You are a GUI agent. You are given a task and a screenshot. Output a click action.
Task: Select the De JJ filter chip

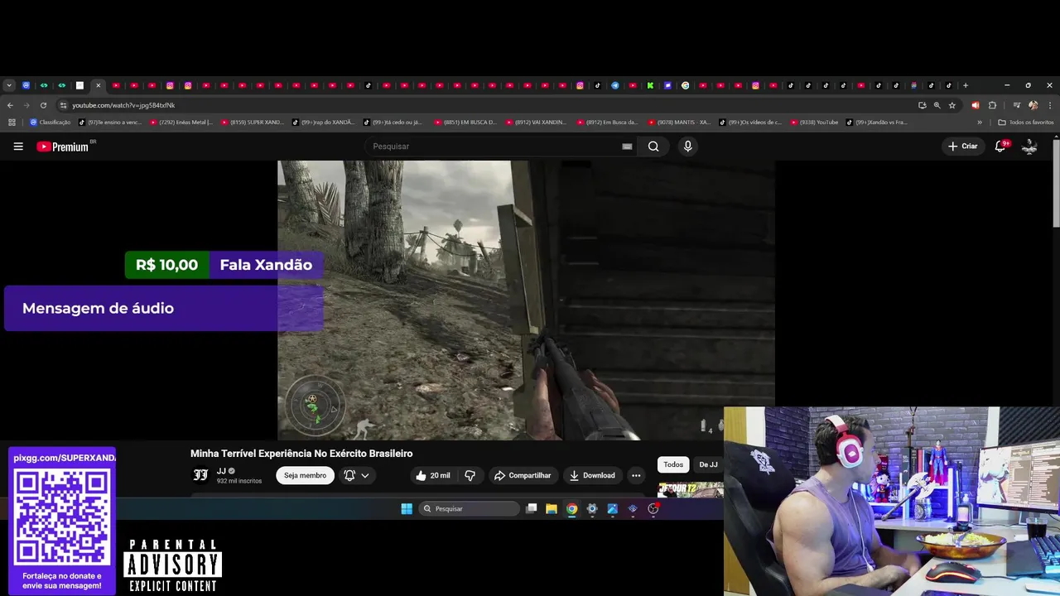[x=708, y=464]
